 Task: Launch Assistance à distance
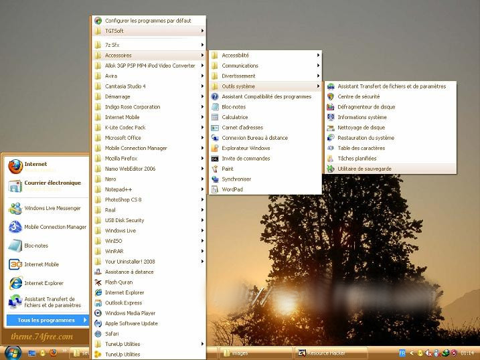click(149, 272)
